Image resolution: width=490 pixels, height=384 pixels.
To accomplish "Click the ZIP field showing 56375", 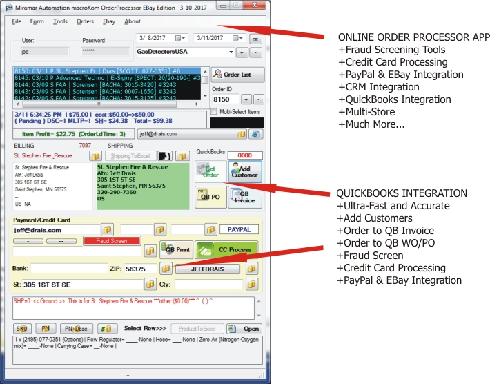I will [140, 269].
